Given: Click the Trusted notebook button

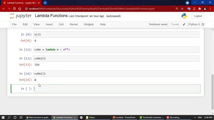Looking at the screenshot, I should tap(175, 24).
